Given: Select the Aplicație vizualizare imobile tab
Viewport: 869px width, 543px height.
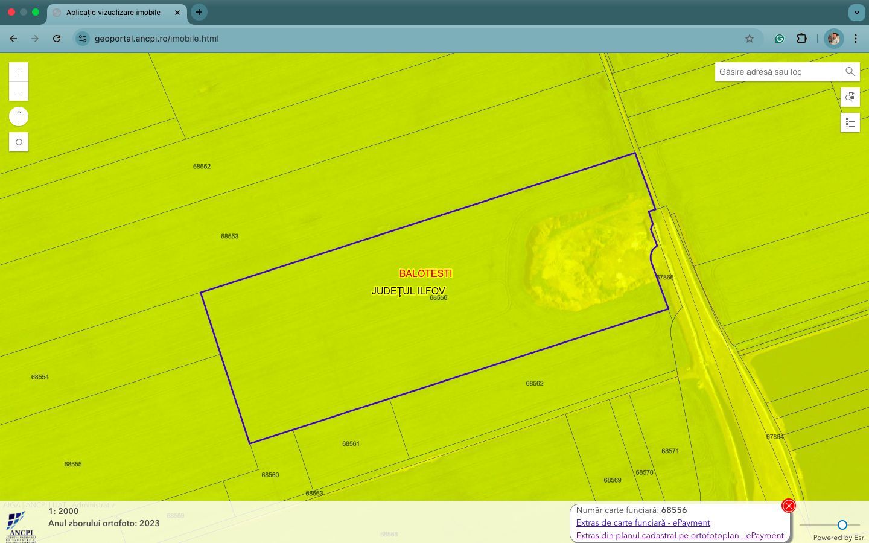Looking at the screenshot, I should click(x=113, y=12).
